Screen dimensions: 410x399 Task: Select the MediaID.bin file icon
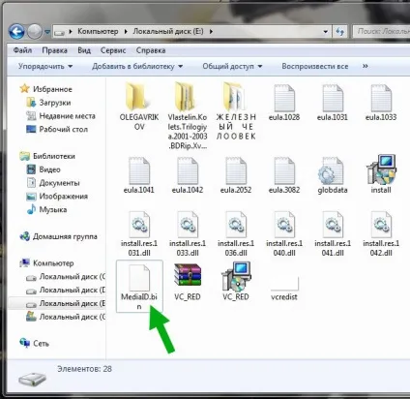click(x=139, y=277)
